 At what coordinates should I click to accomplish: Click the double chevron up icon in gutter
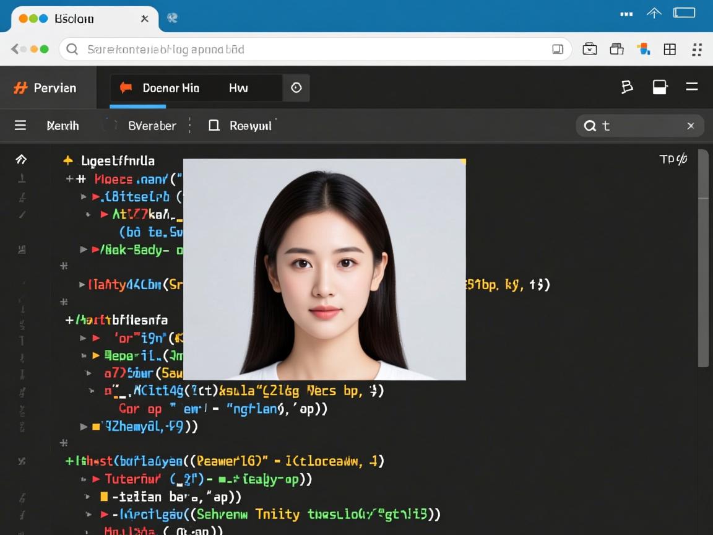(x=21, y=160)
